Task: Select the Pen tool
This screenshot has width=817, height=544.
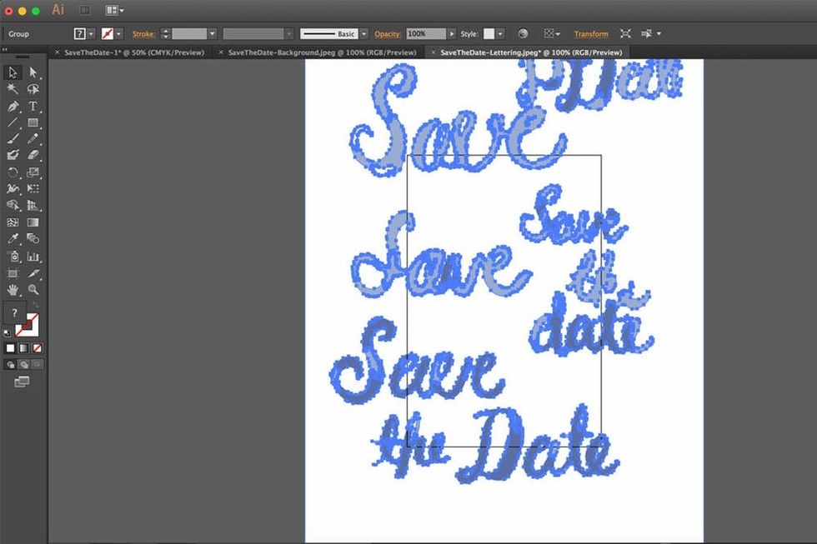Action: [13, 106]
